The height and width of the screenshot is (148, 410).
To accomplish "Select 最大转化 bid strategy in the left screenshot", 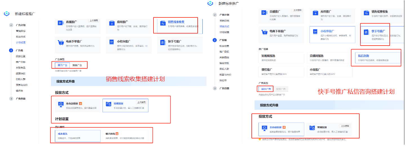I will coord(126,136).
